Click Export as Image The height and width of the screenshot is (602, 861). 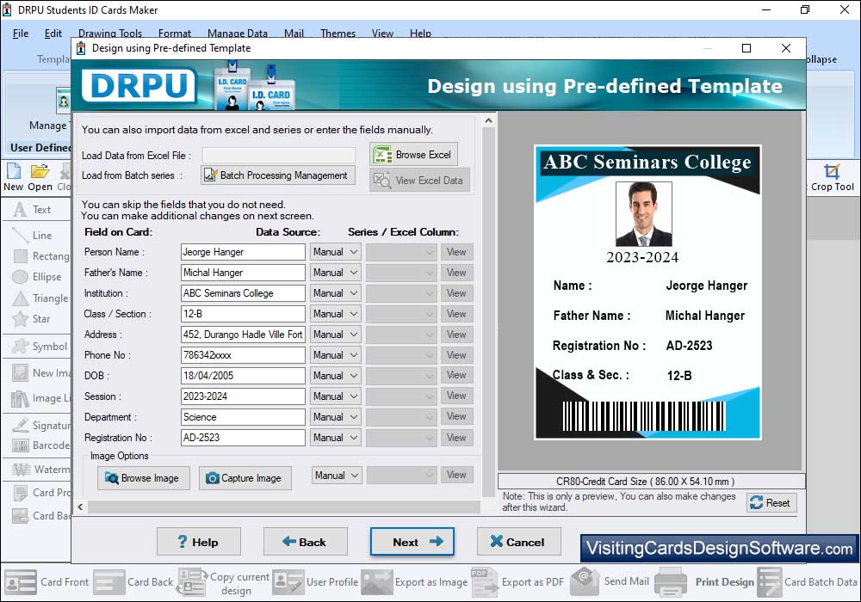[x=414, y=582]
